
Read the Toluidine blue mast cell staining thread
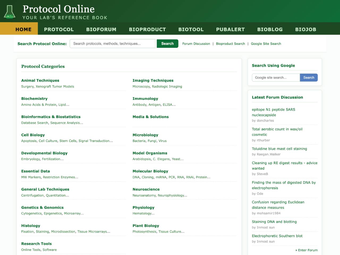[x=279, y=149]
